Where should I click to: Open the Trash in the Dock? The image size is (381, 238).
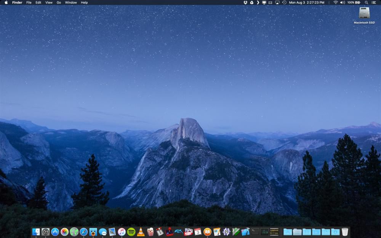coord(344,232)
